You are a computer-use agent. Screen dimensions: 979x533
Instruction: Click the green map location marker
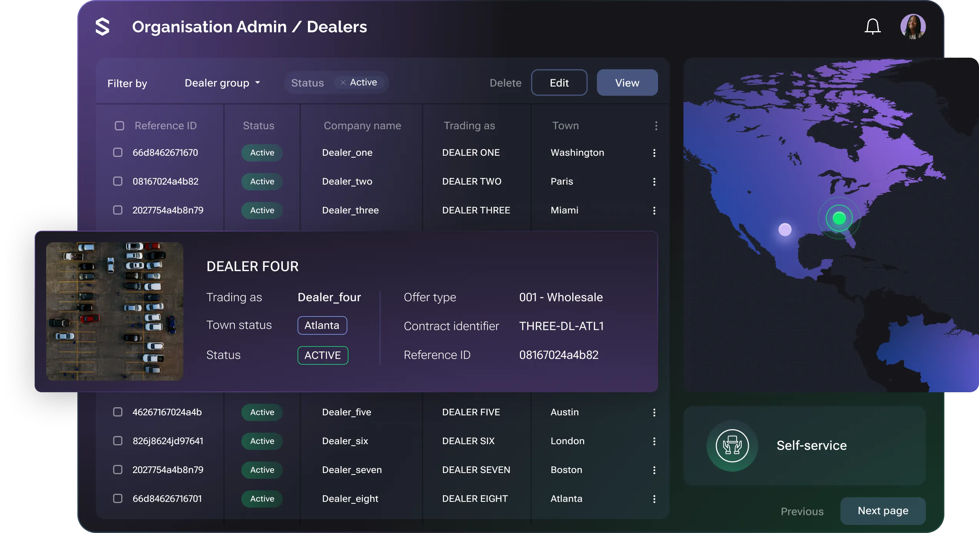click(x=839, y=218)
